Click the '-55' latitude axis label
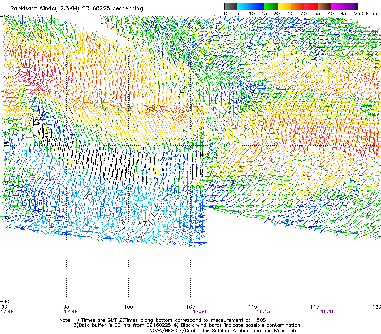Viewport: 381px width, 334px height. click(x=5, y=217)
